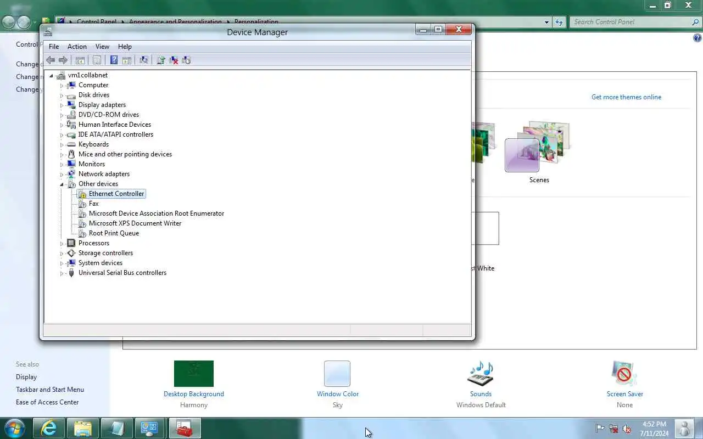Screen dimensions: 703x439
Task: Click the Processors category icon
Action: [71, 243]
